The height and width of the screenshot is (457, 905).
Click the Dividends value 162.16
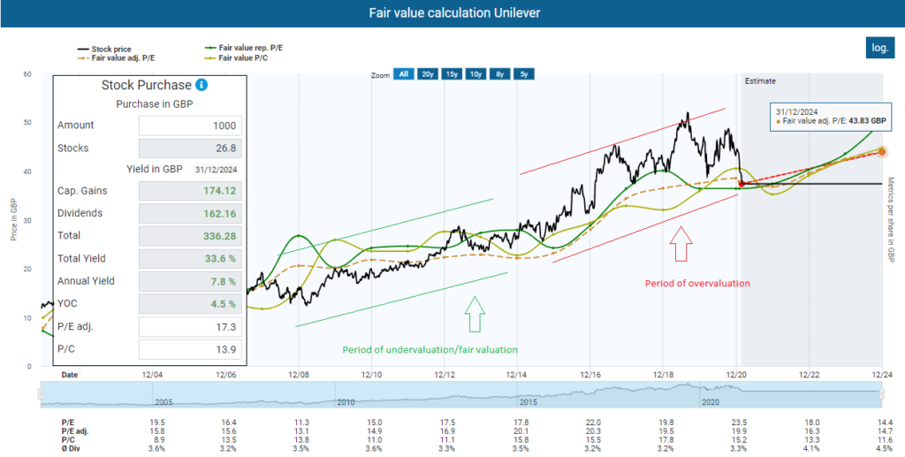(191, 214)
